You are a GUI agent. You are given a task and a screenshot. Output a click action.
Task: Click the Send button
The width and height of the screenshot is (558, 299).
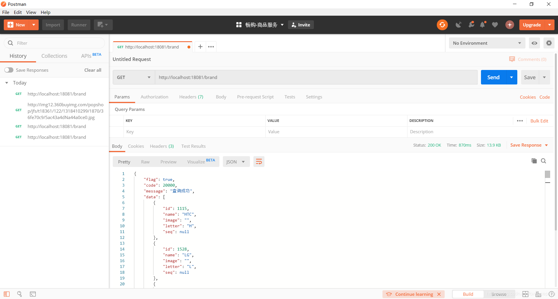pos(493,77)
